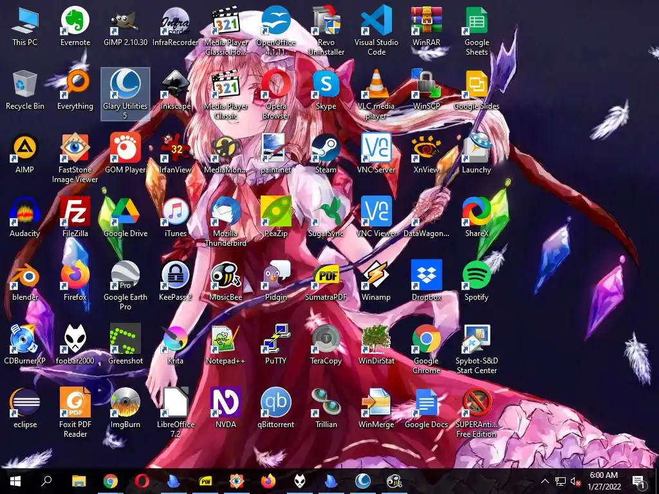The height and width of the screenshot is (494, 659).
Task: Select the Google Drive shortcut
Action: [125, 217]
